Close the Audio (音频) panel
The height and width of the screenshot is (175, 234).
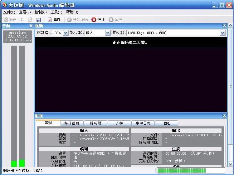[31, 26]
